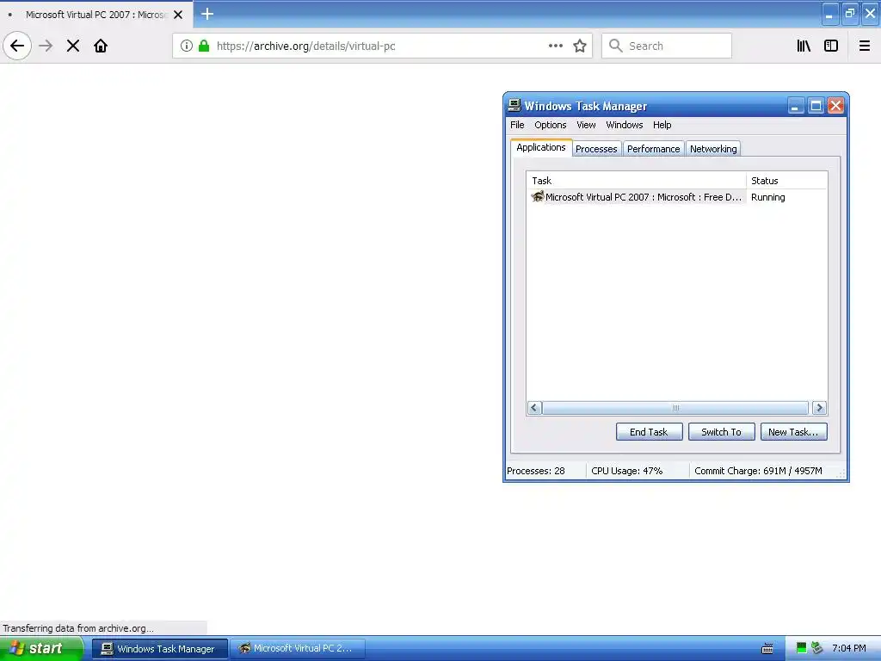The height and width of the screenshot is (661, 881).
Task: Select the Microsoft Virtual PC 2007 task row
Action: 676,197
